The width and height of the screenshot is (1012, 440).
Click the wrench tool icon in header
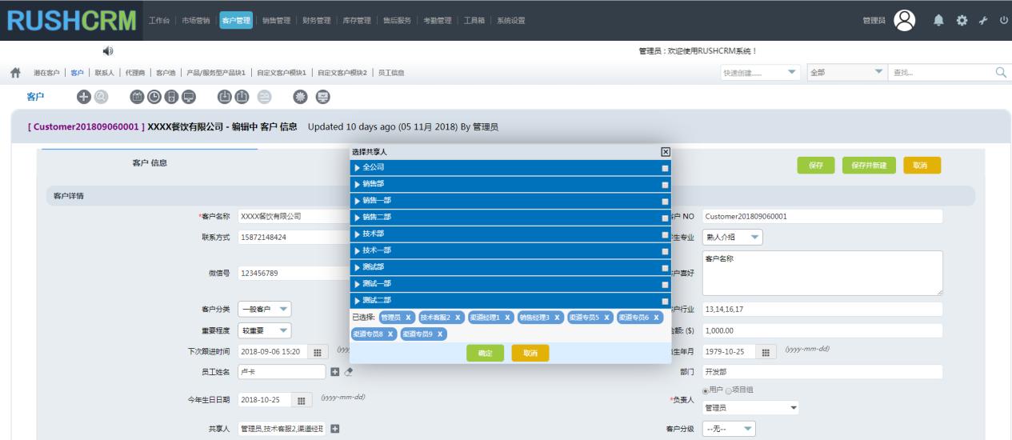pyautogui.click(x=984, y=20)
